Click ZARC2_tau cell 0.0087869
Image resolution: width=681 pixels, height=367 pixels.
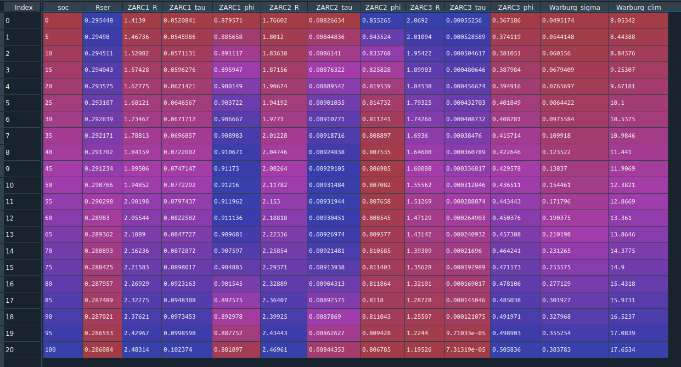(x=334, y=317)
